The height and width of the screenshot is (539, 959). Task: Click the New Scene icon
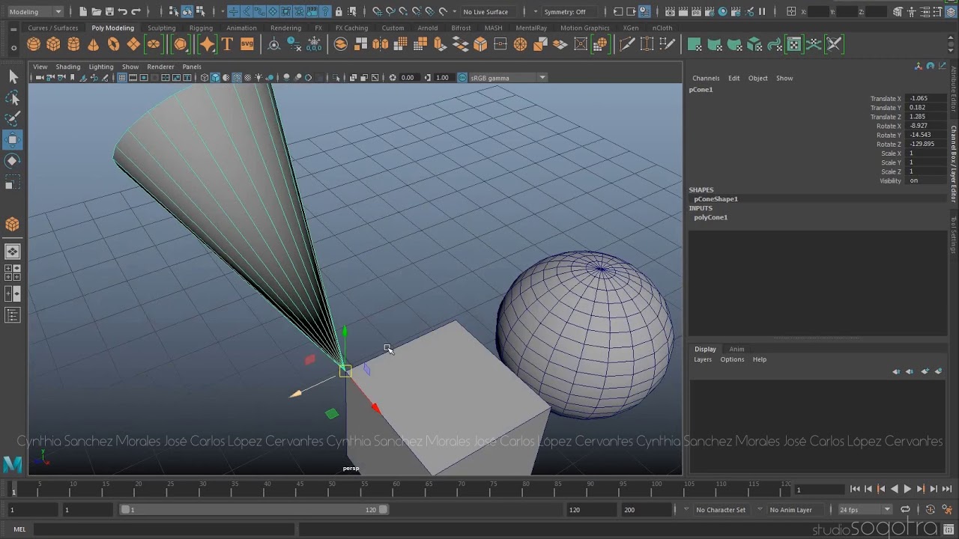click(83, 11)
